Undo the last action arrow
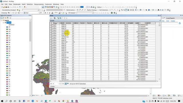The width and height of the screenshot is (183, 103). click(x=20, y=7)
